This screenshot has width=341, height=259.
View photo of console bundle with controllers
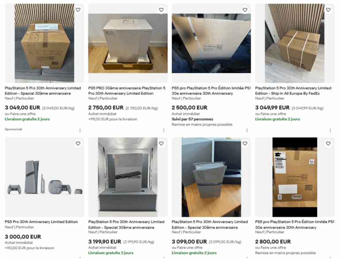(x=44, y=177)
